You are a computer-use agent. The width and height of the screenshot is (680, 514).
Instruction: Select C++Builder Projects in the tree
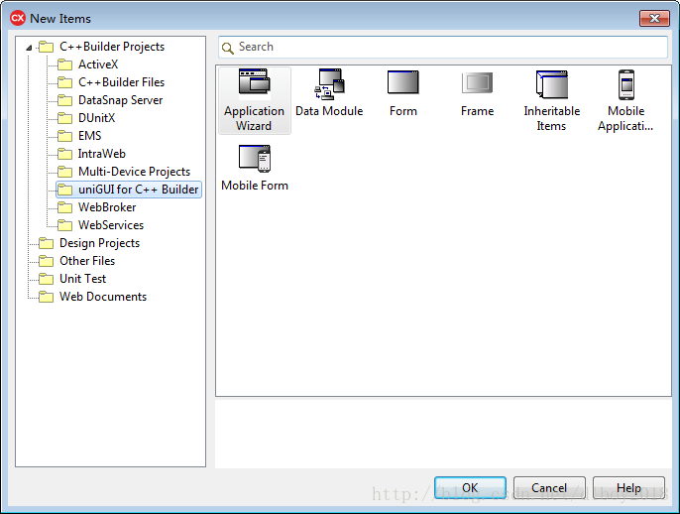click(x=112, y=47)
